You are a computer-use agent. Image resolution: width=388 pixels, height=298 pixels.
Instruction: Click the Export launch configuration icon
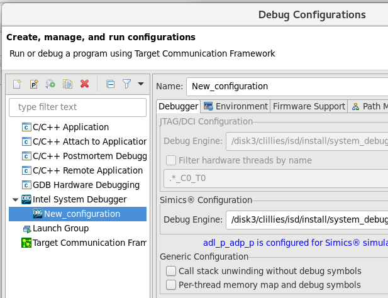point(50,84)
